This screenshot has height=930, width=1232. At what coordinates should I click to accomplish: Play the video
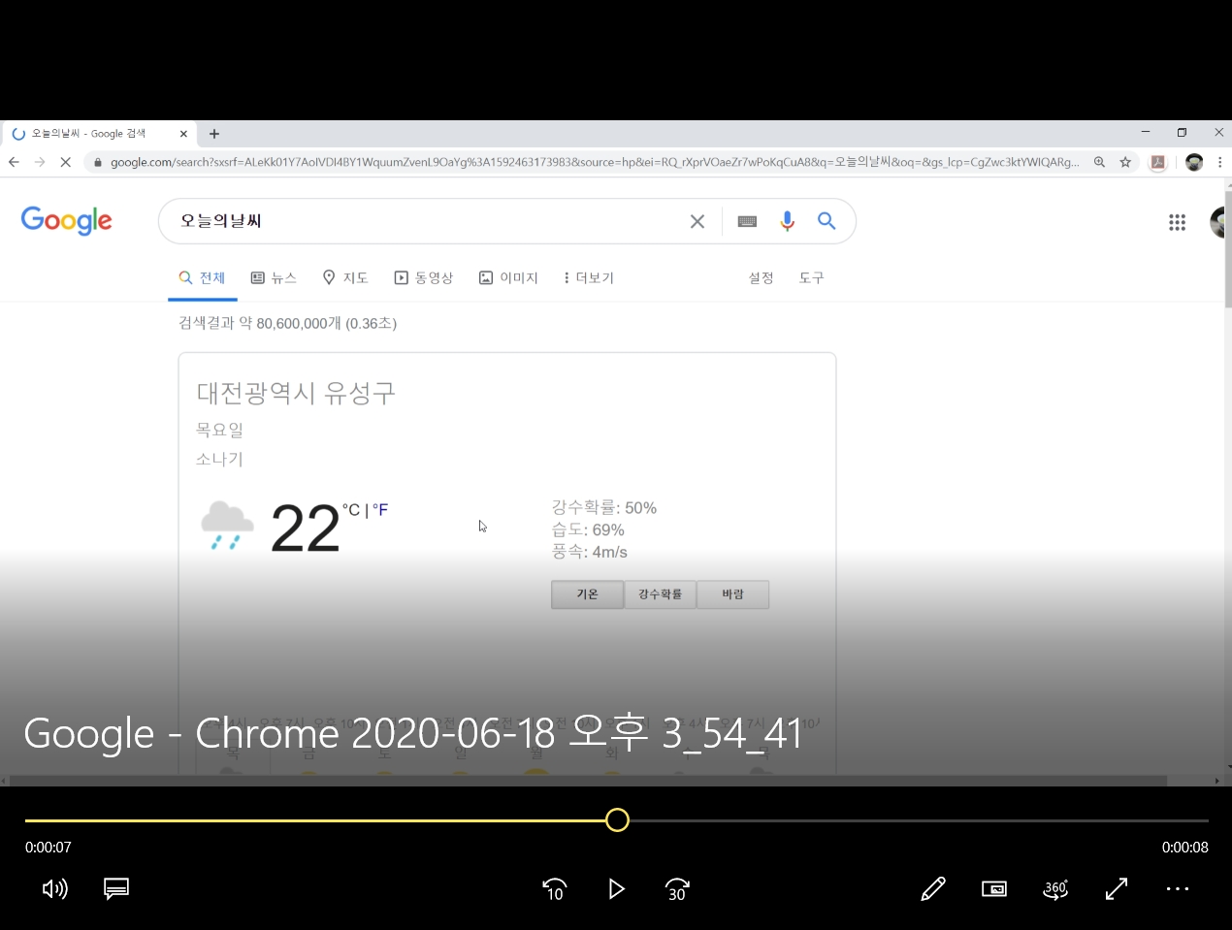tap(616, 889)
